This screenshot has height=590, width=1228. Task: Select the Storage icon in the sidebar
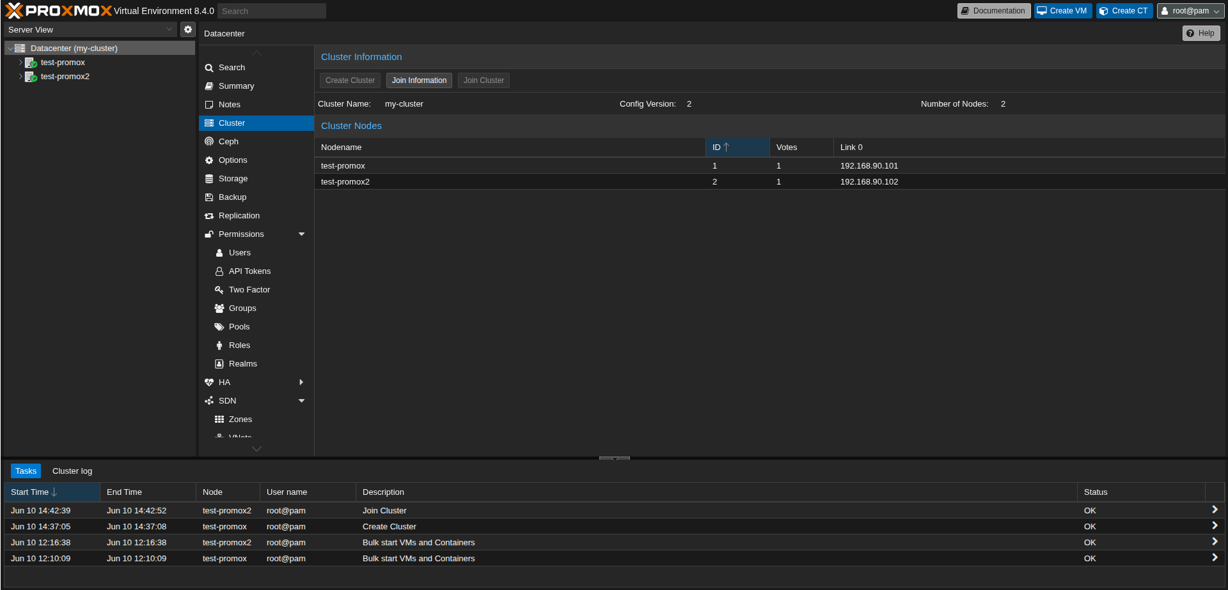pos(210,178)
